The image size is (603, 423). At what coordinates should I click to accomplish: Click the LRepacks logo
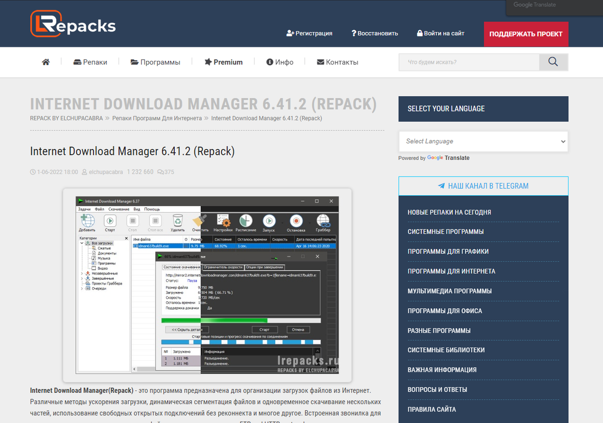(x=73, y=24)
